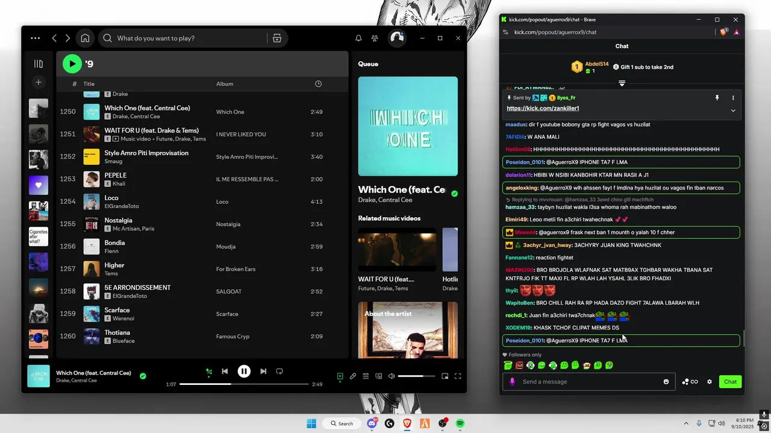Viewport: 771px width, 433px height.
Task: Go forward in Spotify navigation
Action: pos(67,38)
